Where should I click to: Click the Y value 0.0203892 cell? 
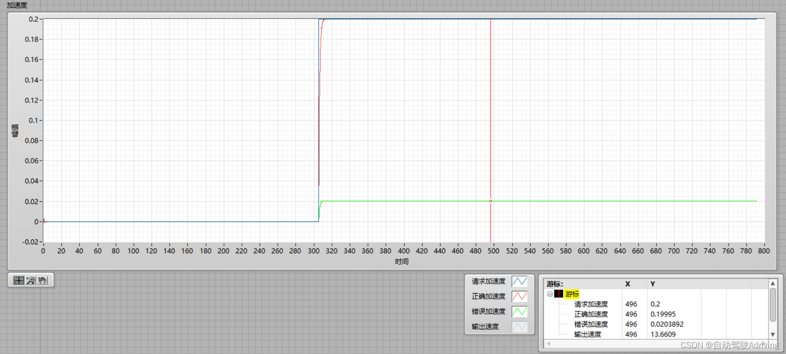click(x=667, y=324)
